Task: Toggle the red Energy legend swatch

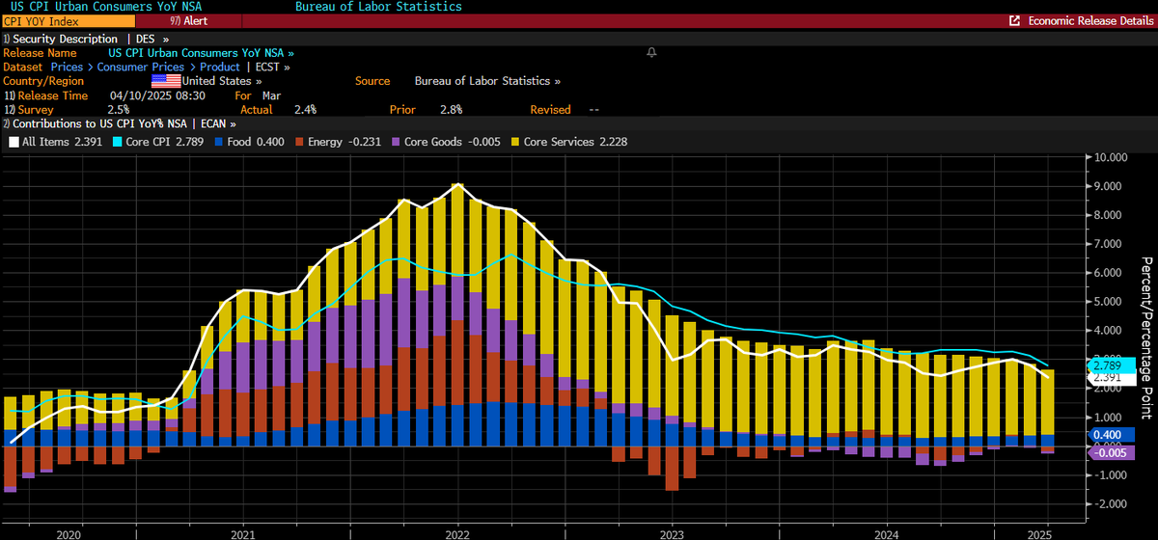Action: (298, 141)
